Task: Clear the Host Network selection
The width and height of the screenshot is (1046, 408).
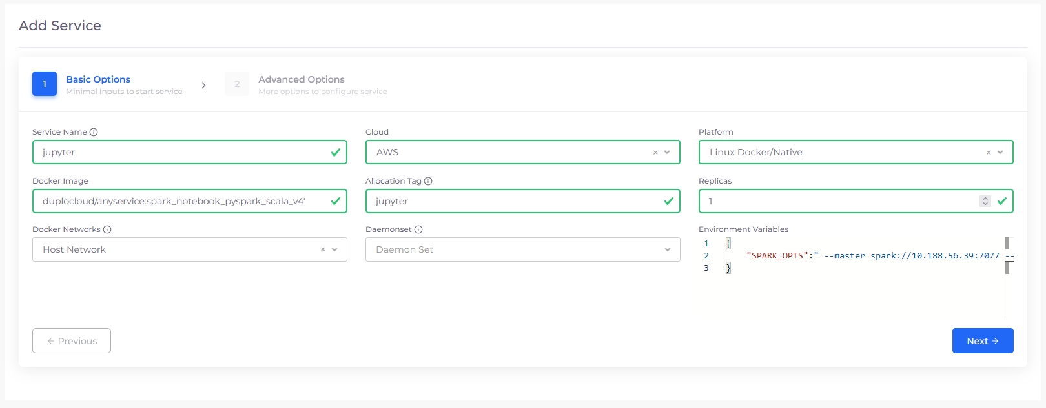Action: pyautogui.click(x=323, y=249)
